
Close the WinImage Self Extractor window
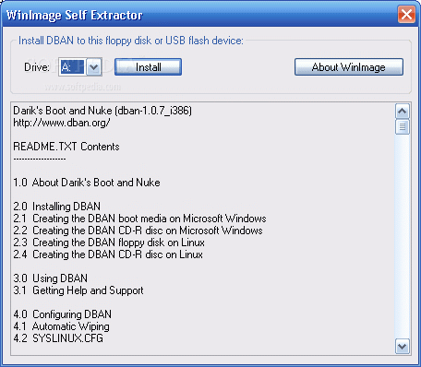coord(406,14)
